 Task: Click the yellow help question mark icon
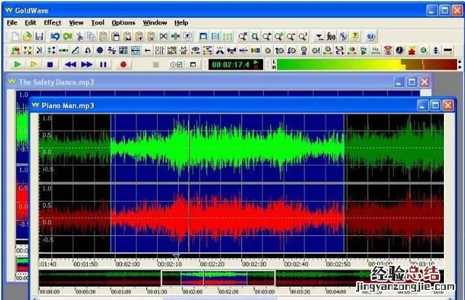coord(355,36)
